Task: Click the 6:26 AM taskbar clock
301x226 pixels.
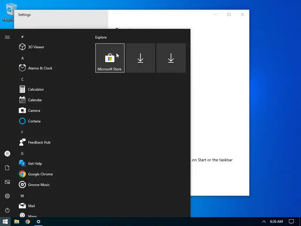Action: point(276,222)
